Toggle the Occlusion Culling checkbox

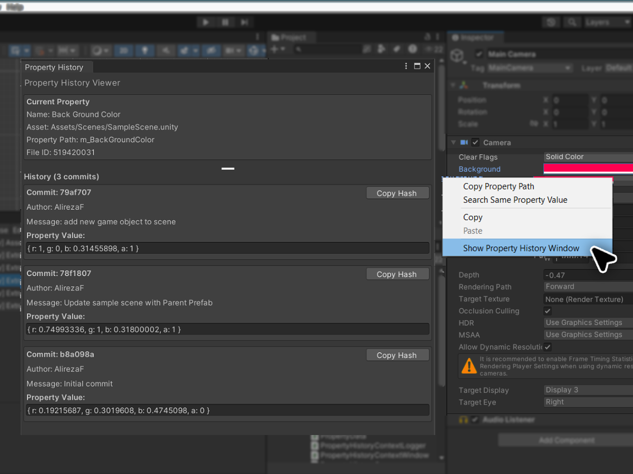point(548,311)
